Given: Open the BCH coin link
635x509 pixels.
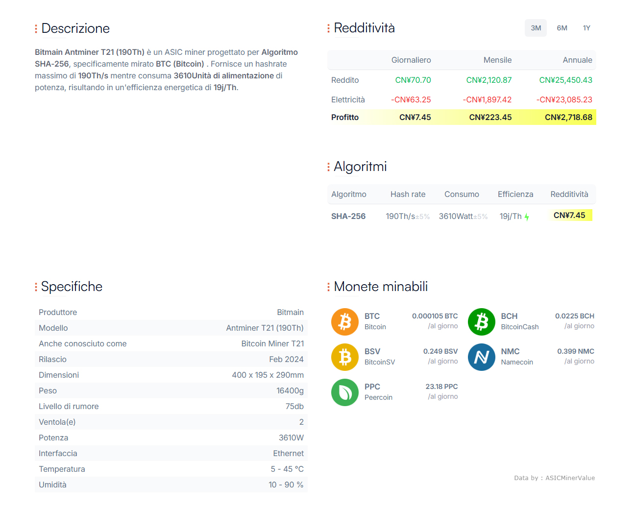Looking at the screenshot, I should click(509, 316).
